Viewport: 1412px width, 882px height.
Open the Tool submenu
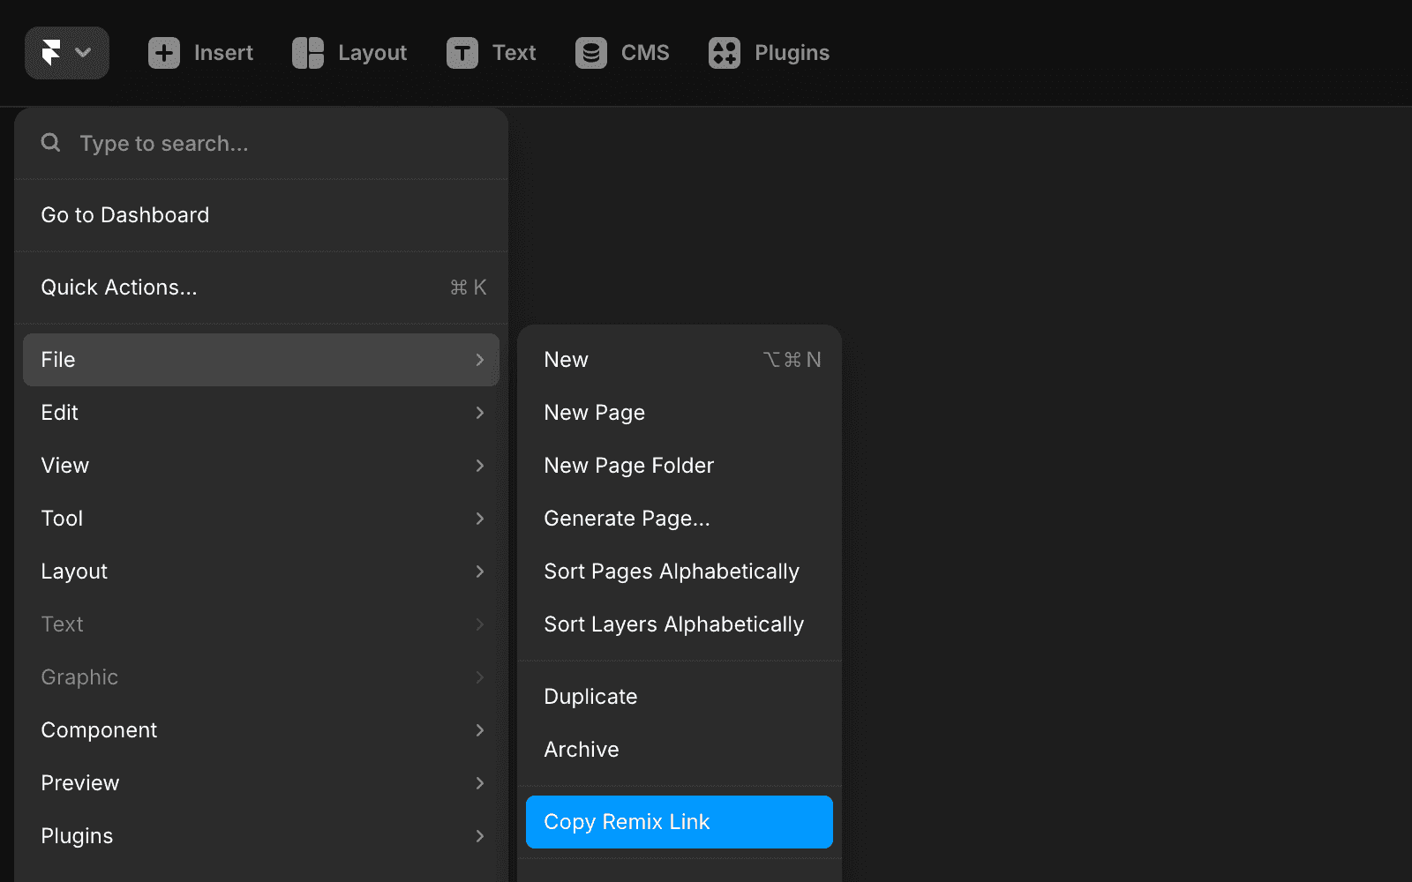point(261,519)
